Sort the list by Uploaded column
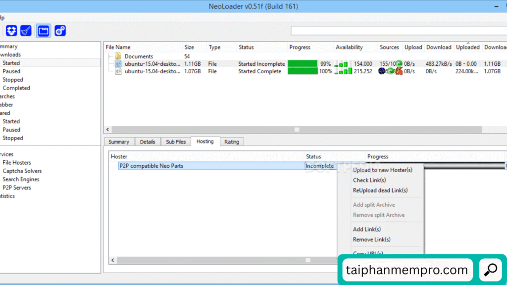The image size is (507, 285). coord(467,47)
